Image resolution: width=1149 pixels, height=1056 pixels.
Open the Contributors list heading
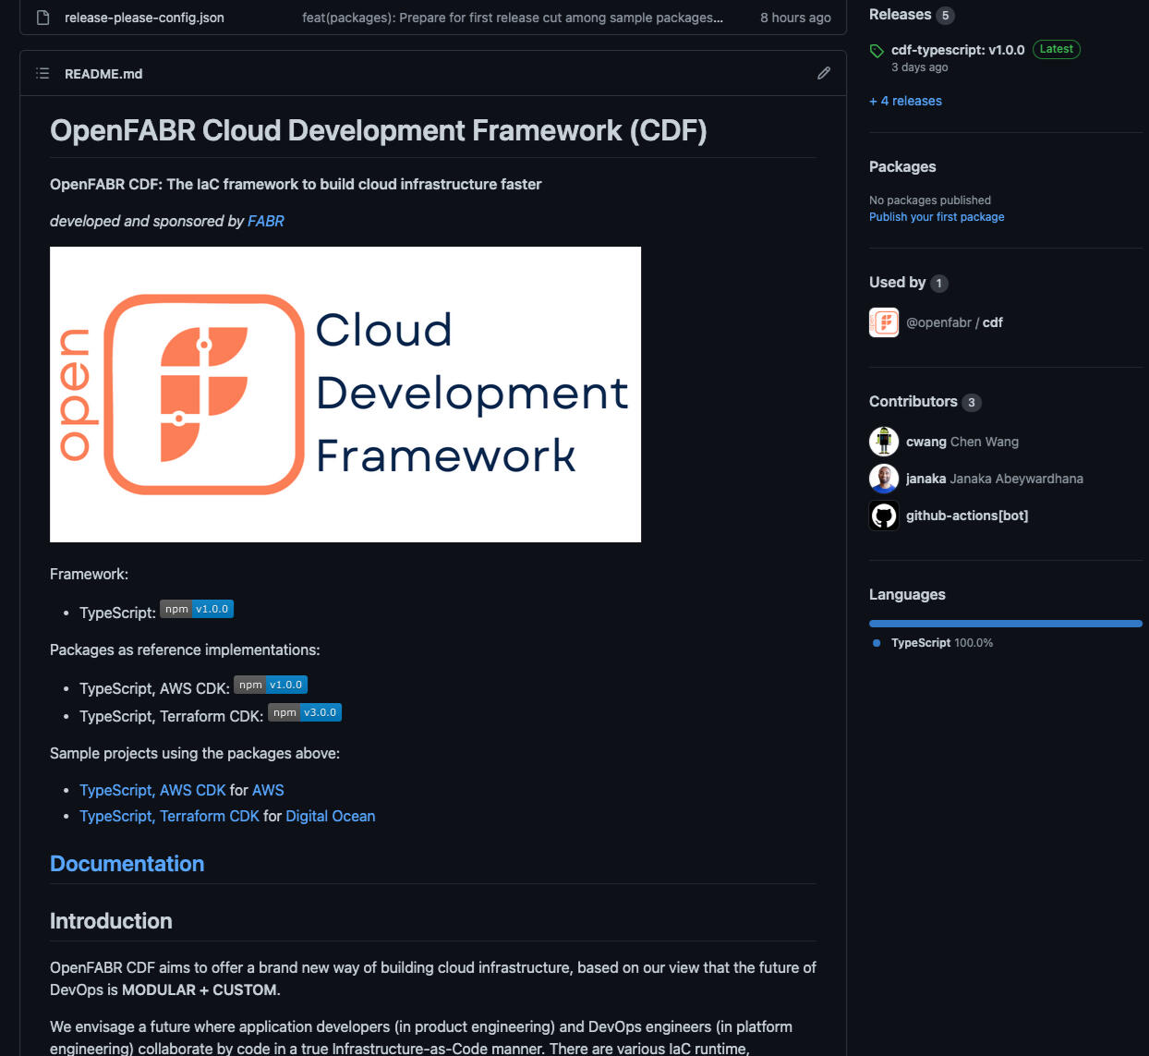[913, 402]
